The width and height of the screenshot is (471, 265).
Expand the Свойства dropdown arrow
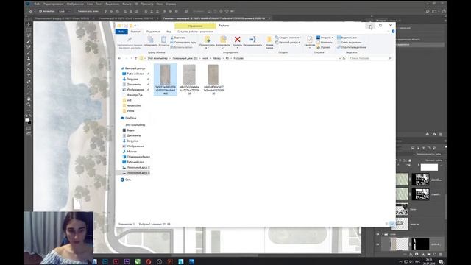[x=309, y=48]
